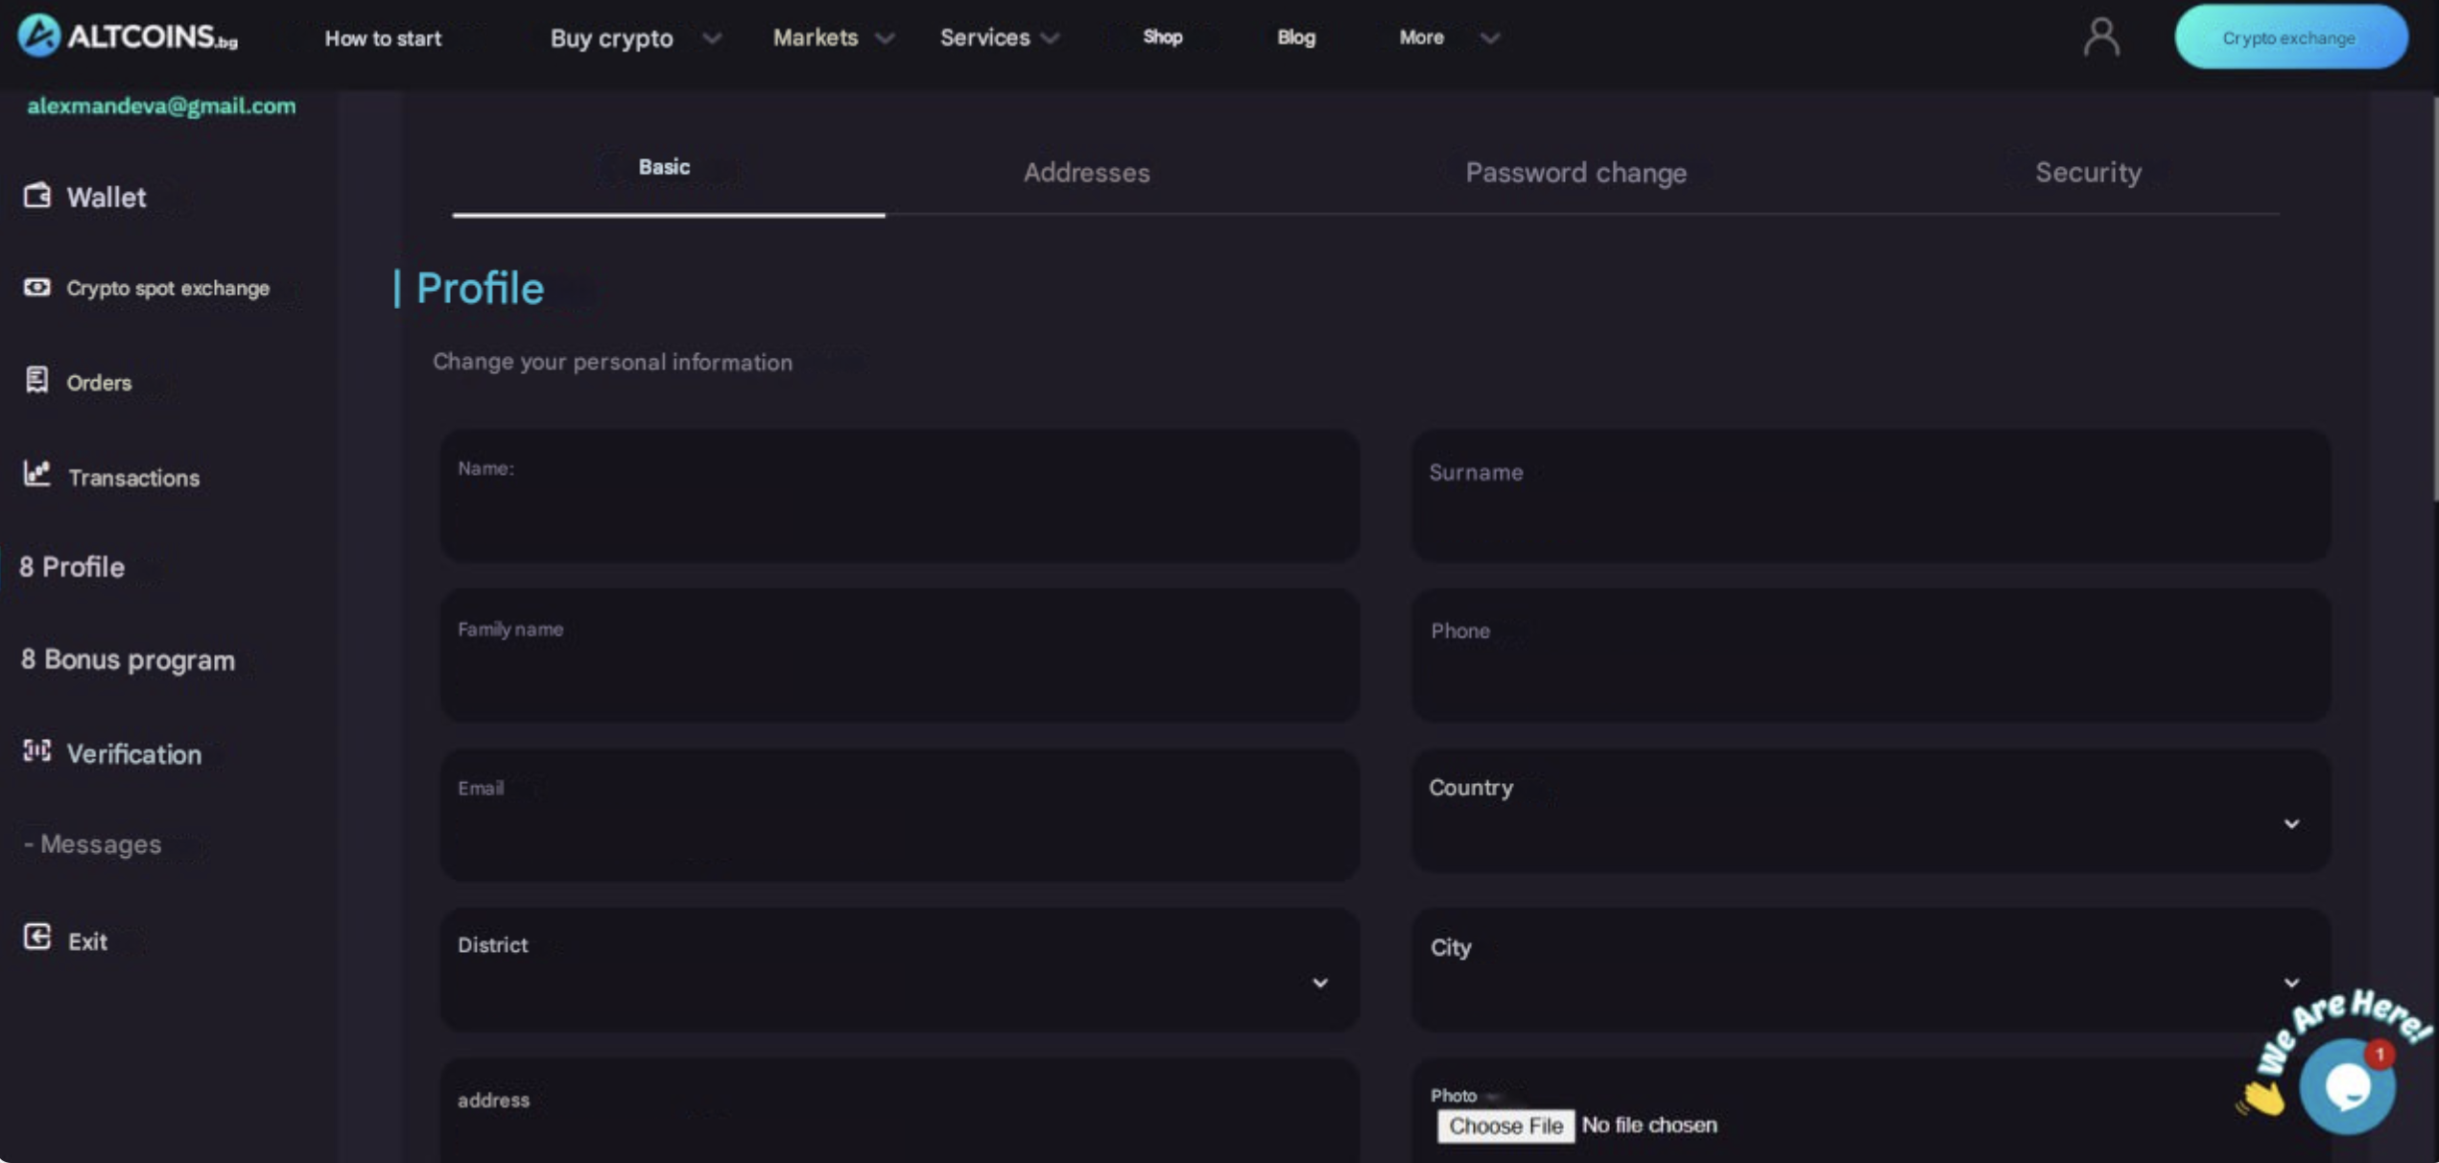The width and height of the screenshot is (2439, 1163).
Task: Open Orders via its receipt icon
Action: [37, 380]
